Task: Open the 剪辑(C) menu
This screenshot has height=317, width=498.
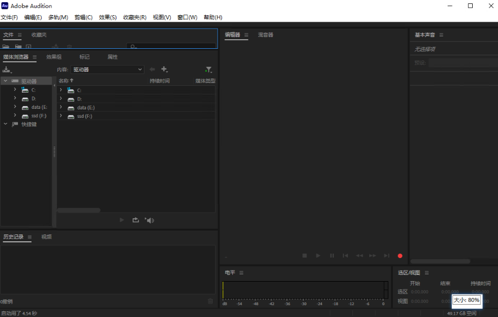Action: point(84,17)
